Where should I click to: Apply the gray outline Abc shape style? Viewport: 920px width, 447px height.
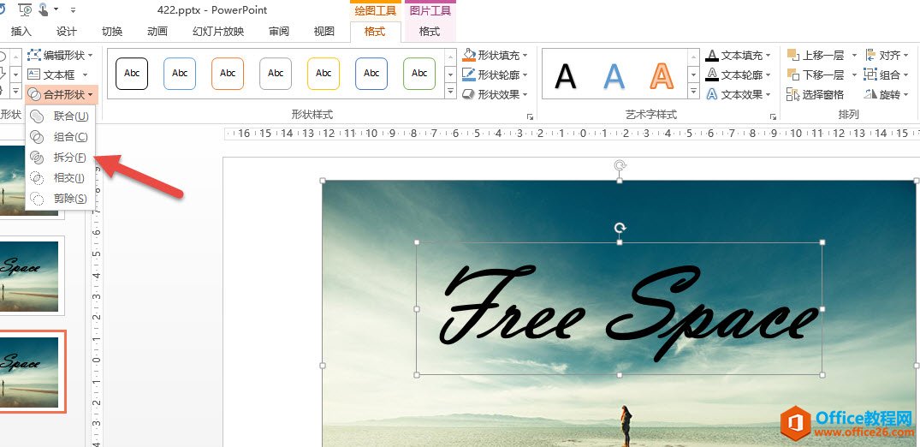pyautogui.click(x=276, y=74)
